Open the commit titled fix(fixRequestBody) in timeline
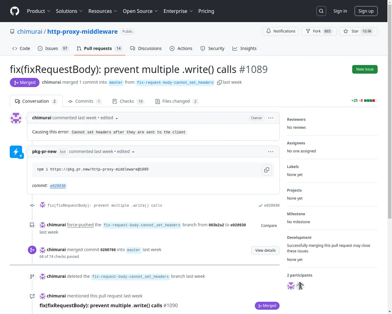Screen dimensions: 392x314 point(105,205)
